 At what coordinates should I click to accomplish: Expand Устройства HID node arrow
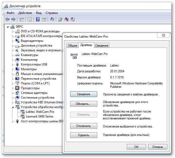pyautogui.click(x=13, y=103)
